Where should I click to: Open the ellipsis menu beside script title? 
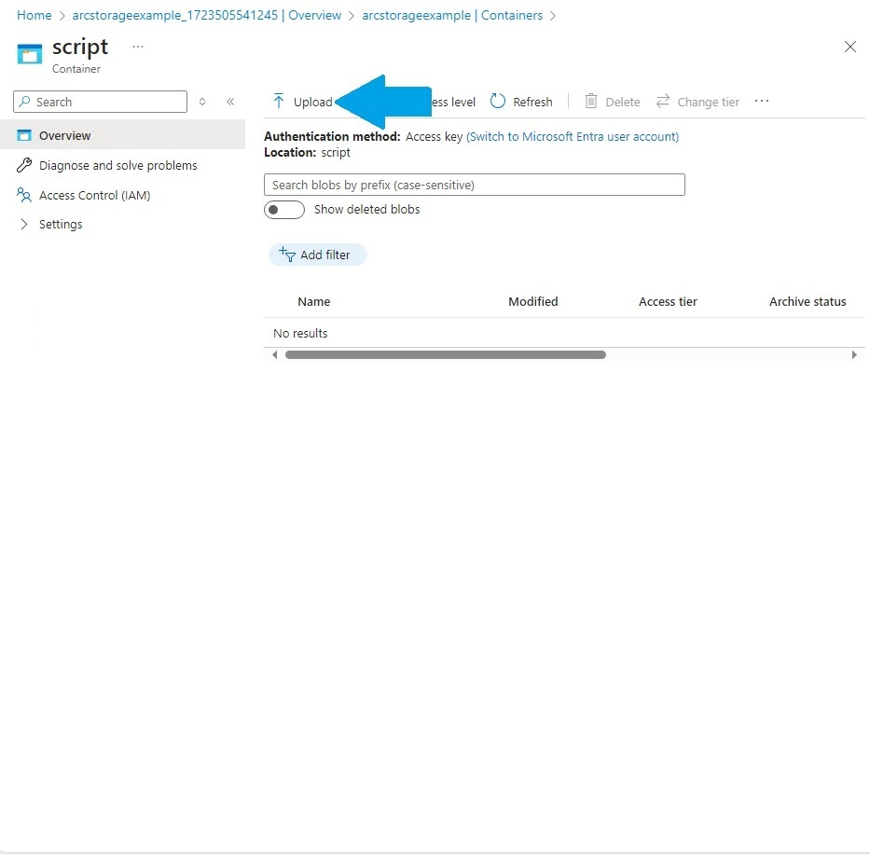coord(138,48)
